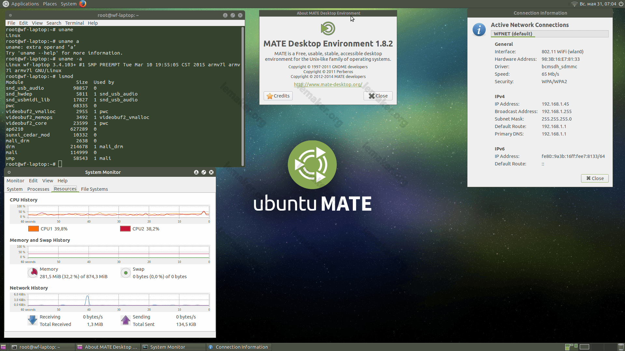Click the bcmsdh_sdmmc driver value

click(559, 67)
